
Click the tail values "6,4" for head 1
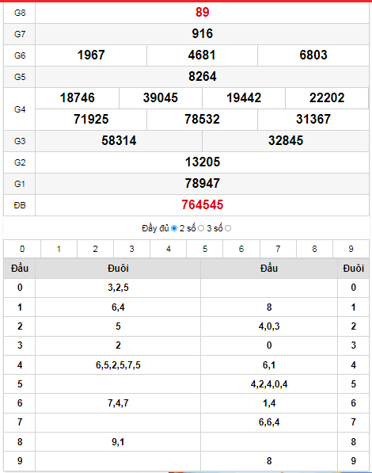118,307
